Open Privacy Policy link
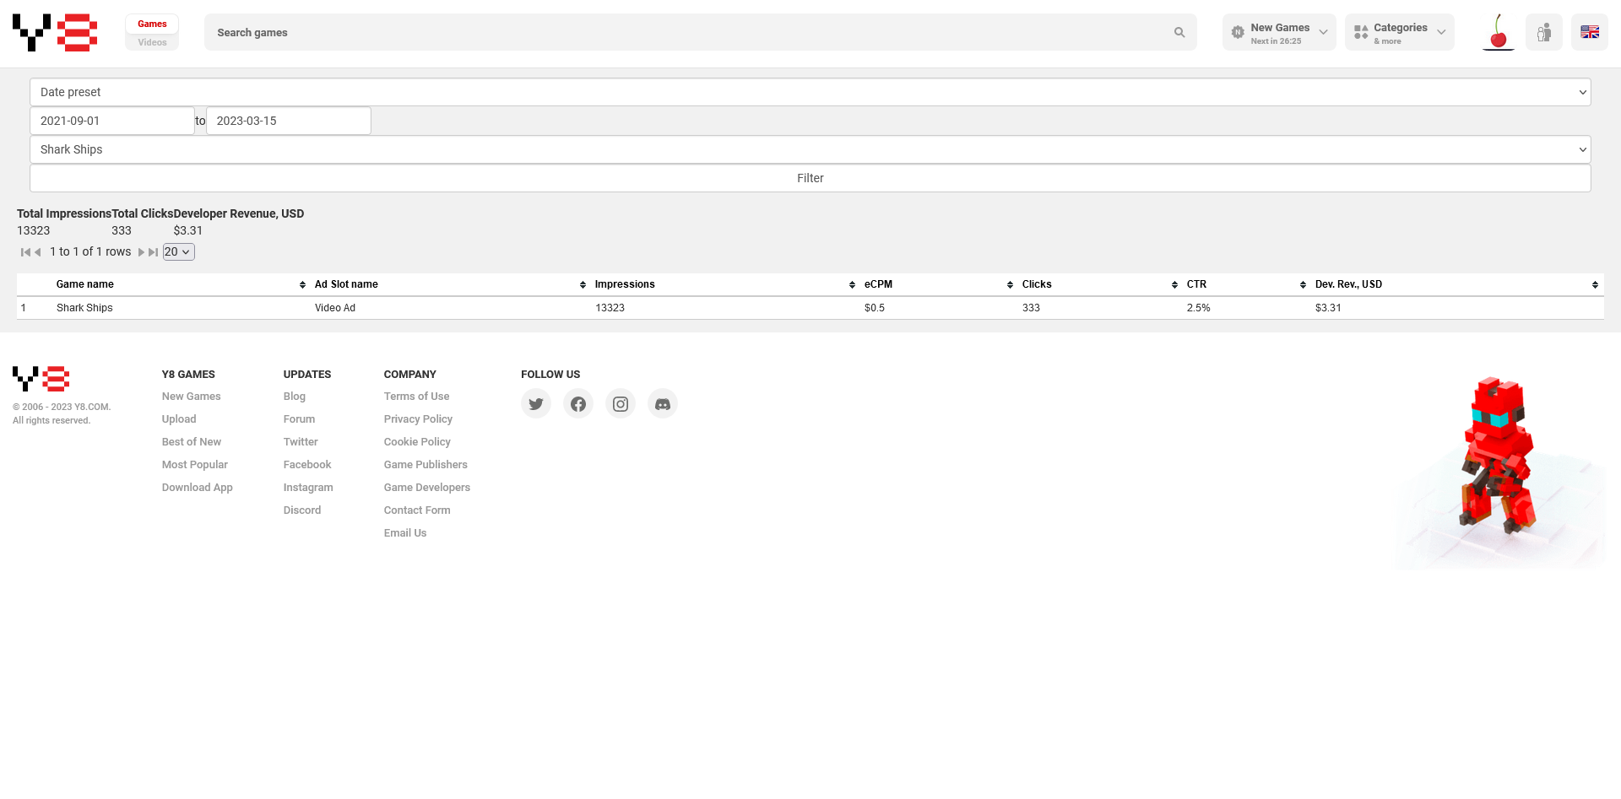 click(418, 419)
